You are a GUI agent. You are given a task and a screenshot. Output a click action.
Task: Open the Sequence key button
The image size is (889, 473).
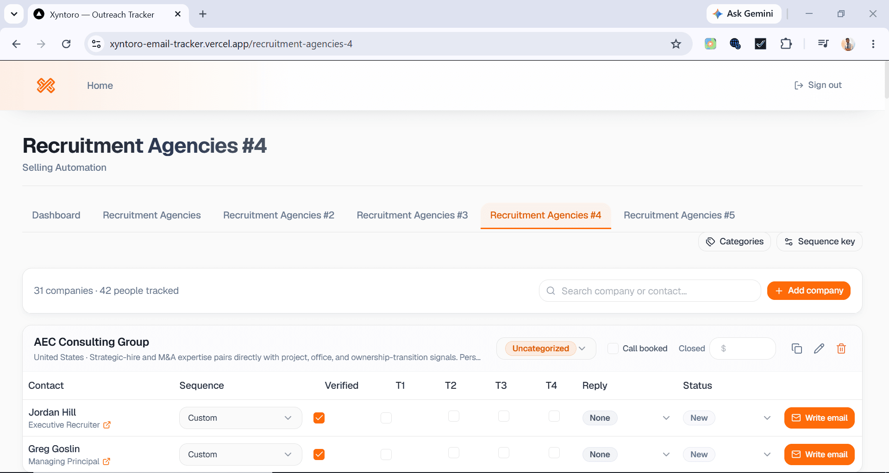click(820, 242)
